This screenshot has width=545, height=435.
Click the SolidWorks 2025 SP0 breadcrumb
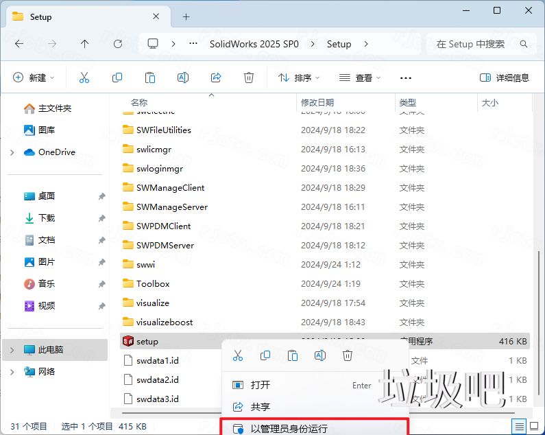pos(254,44)
